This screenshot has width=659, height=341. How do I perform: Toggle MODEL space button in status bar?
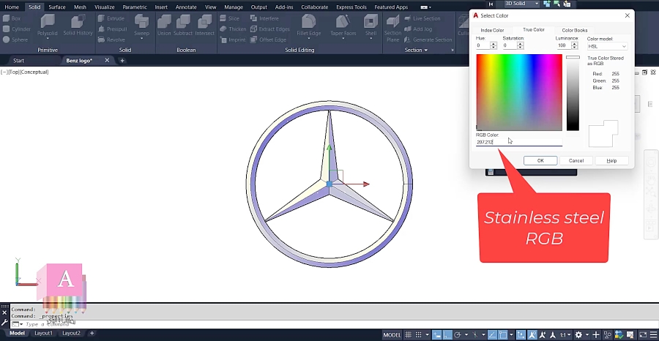point(392,334)
